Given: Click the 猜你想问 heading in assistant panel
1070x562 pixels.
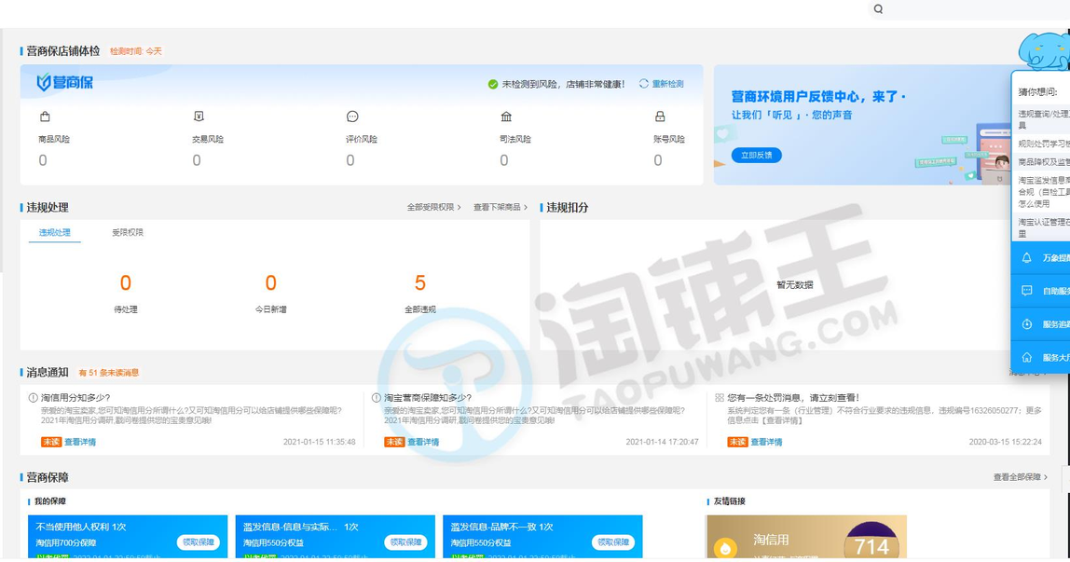Looking at the screenshot, I should pyautogui.click(x=1038, y=92).
